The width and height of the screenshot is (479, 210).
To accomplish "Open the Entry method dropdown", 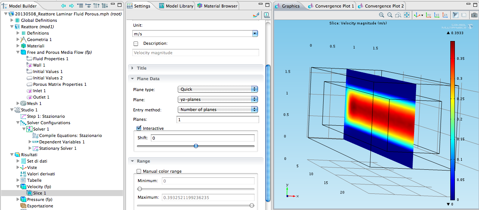I will (x=218, y=110).
